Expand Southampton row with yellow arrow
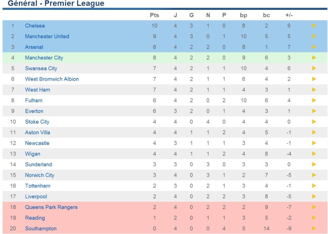Image resolution: width=328 pixels, height=234 pixels. [314, 228]
